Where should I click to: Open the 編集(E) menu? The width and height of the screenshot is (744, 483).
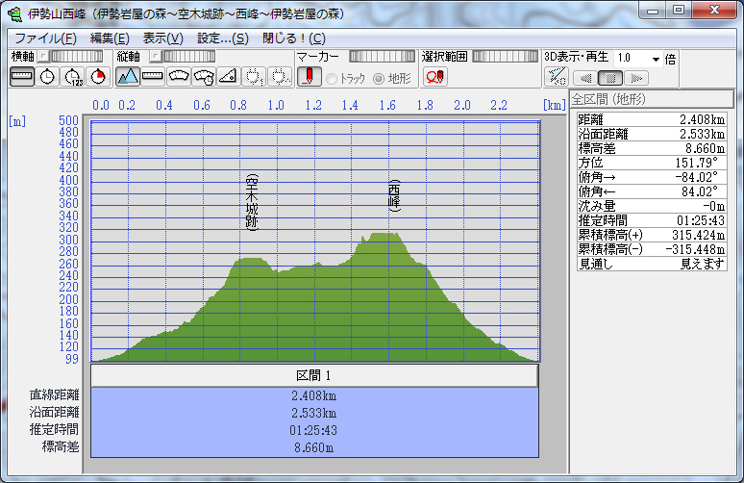click(110, 38)
